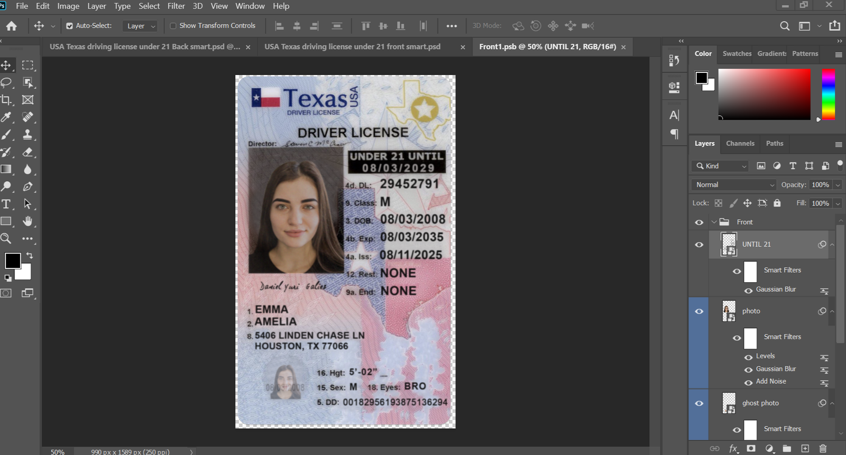
Task: Click the fx layer style icon
Action: pyautogui.click(x=733, y=449)
